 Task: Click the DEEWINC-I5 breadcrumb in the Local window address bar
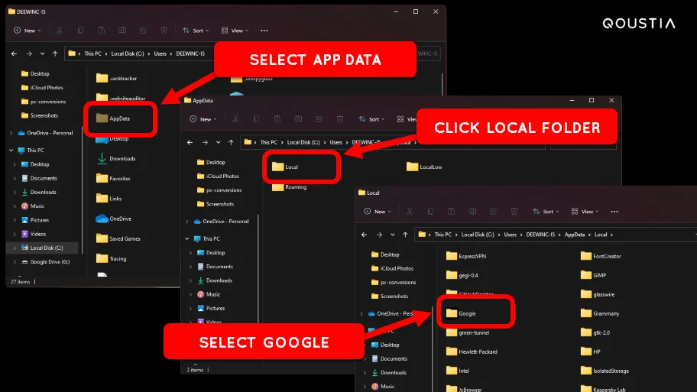point(540,235)
